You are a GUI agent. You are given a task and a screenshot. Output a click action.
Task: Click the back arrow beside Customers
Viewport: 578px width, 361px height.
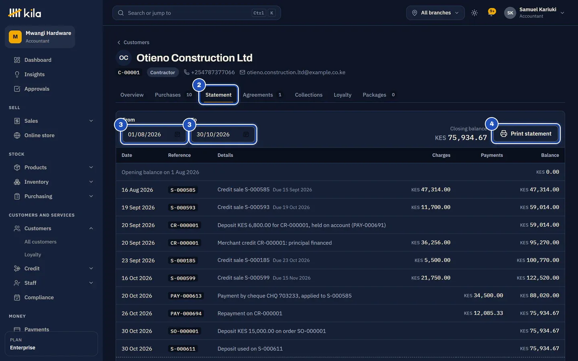119,43
